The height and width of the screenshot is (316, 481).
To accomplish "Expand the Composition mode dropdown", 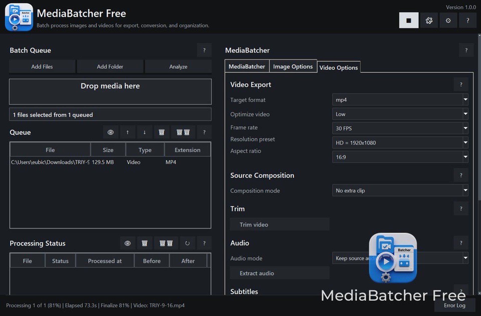I will click(400, 190).
